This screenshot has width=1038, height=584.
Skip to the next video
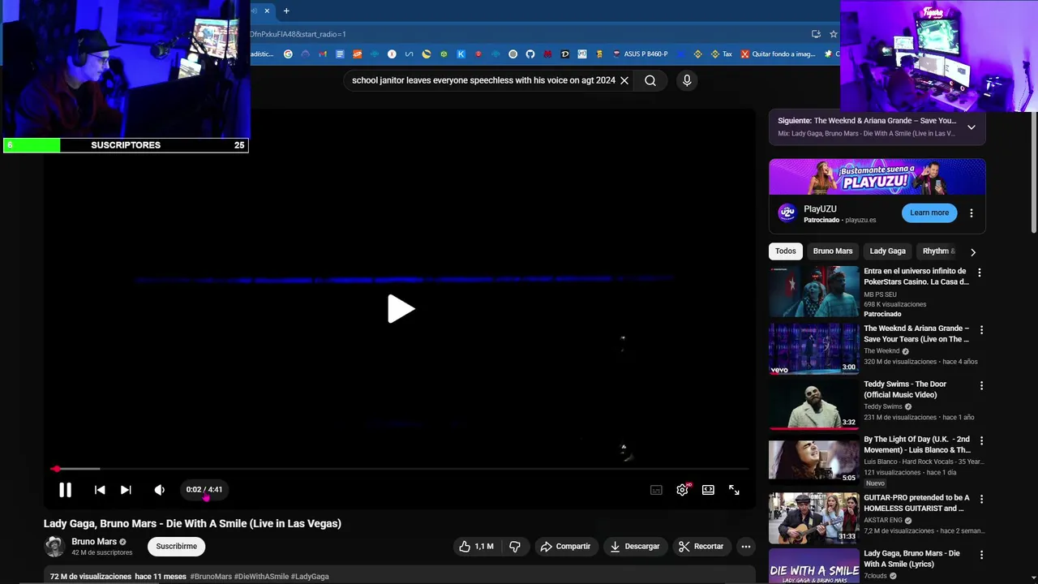click(x=126, y=490)
